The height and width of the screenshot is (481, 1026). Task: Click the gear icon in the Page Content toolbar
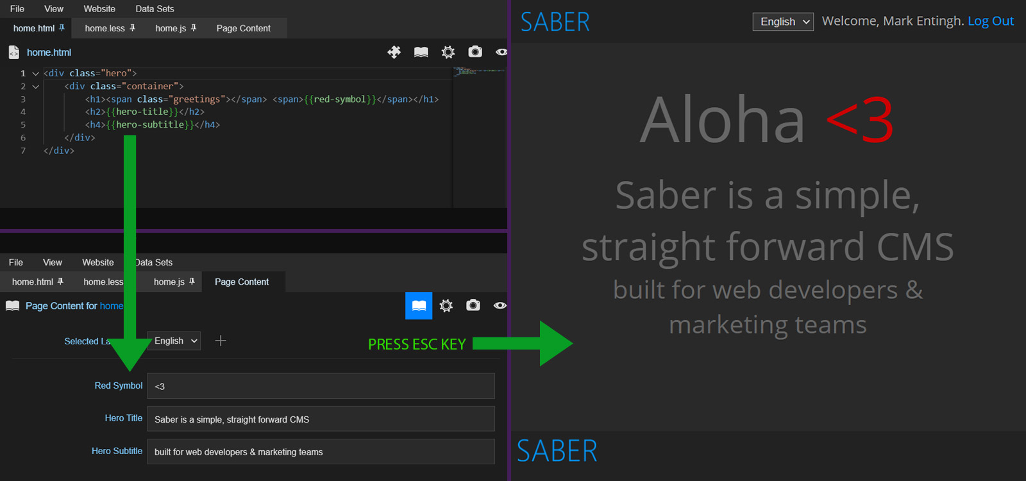pos(446,306)
